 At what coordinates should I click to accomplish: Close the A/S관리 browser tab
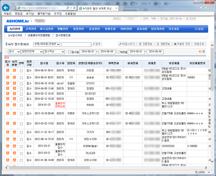[x=116, y=8]
